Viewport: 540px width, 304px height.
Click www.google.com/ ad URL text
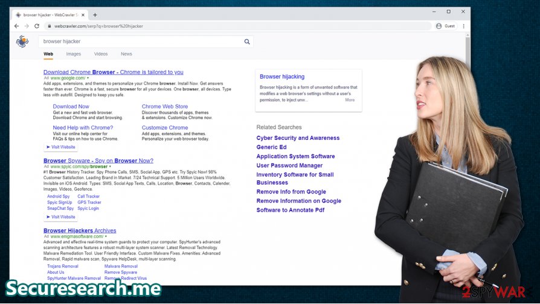point(68,78)
